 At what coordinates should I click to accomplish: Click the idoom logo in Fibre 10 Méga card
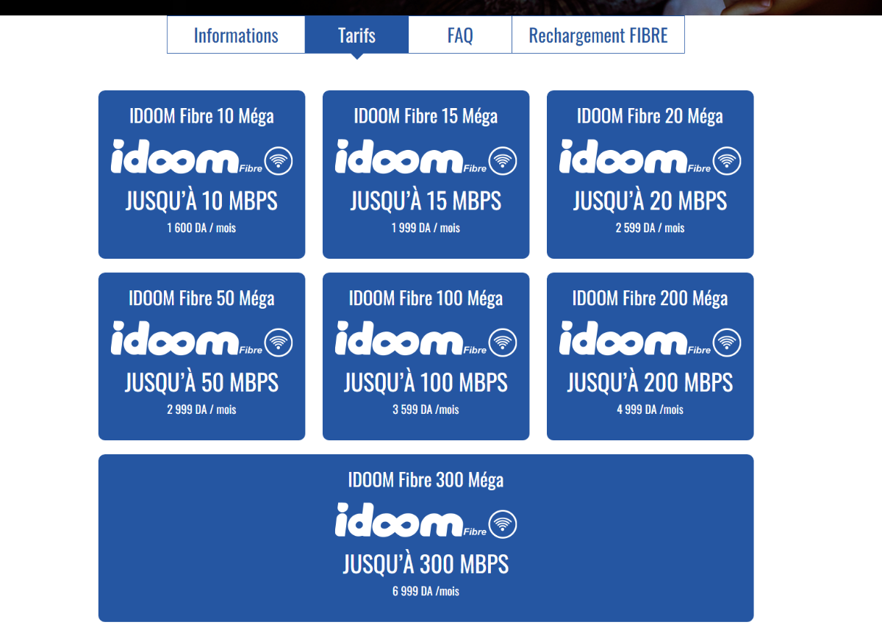point(175,158)
